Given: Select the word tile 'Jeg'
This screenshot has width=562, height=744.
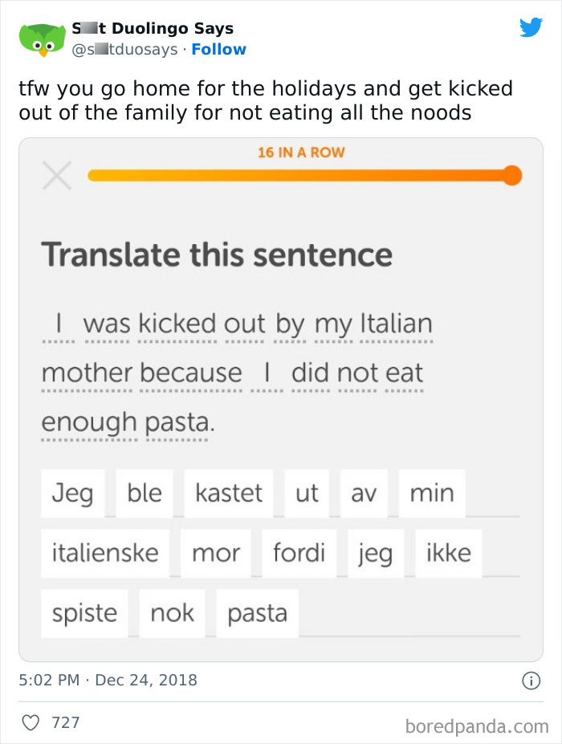Looking at the screenshot, I should coord(73,493).
